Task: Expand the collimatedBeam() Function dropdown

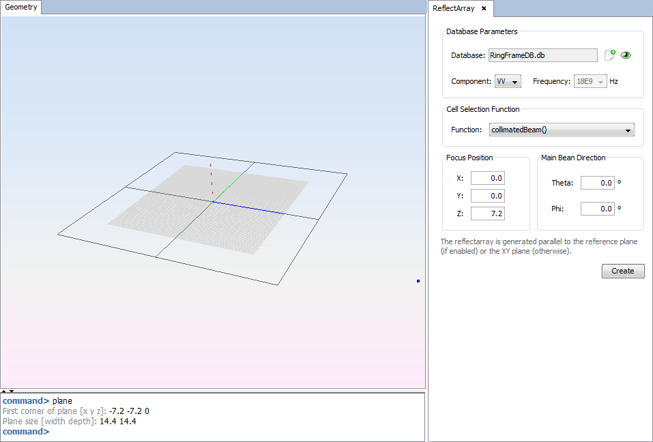Action: tap(562, 130)
